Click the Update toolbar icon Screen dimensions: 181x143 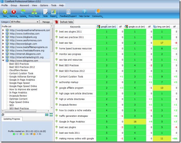pyautogui.click(x=23, y=12)
